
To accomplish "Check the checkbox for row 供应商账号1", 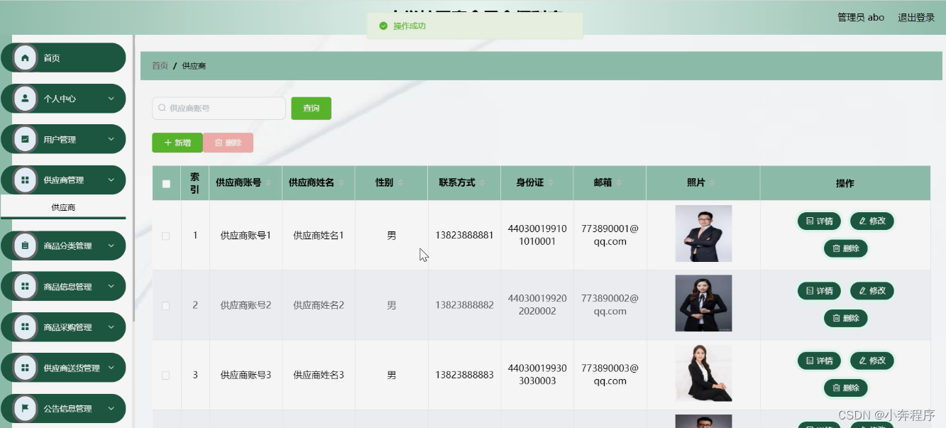I will click(166, 236).
